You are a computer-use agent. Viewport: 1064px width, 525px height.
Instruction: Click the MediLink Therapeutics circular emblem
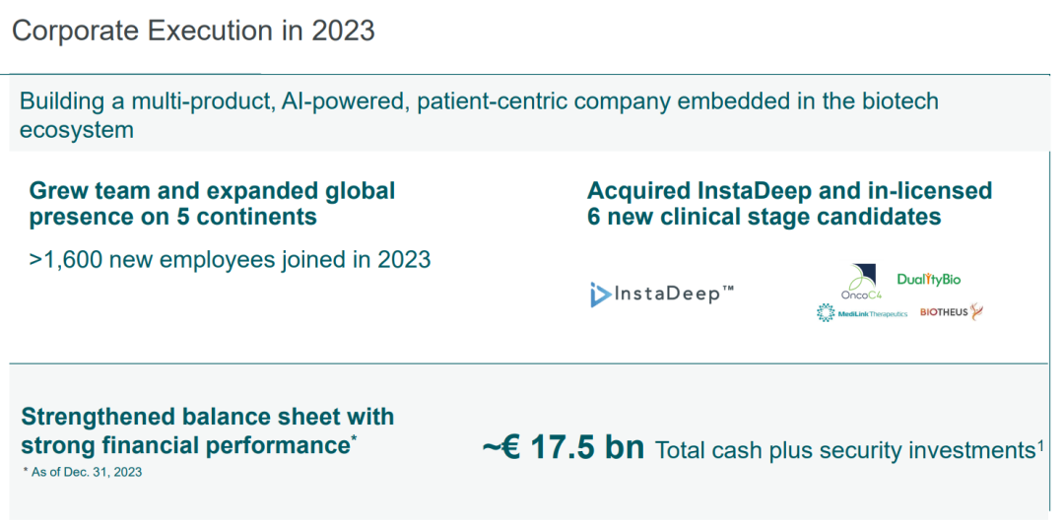pos(825,312)
